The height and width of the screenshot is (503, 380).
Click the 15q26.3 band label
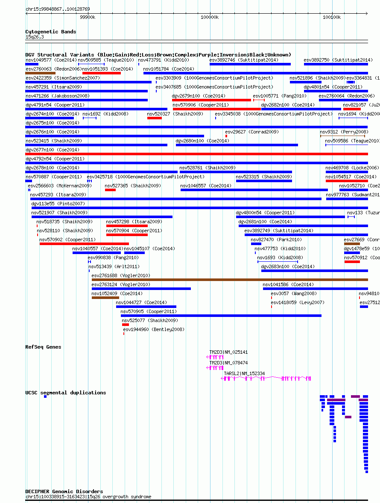coord(35,37)
